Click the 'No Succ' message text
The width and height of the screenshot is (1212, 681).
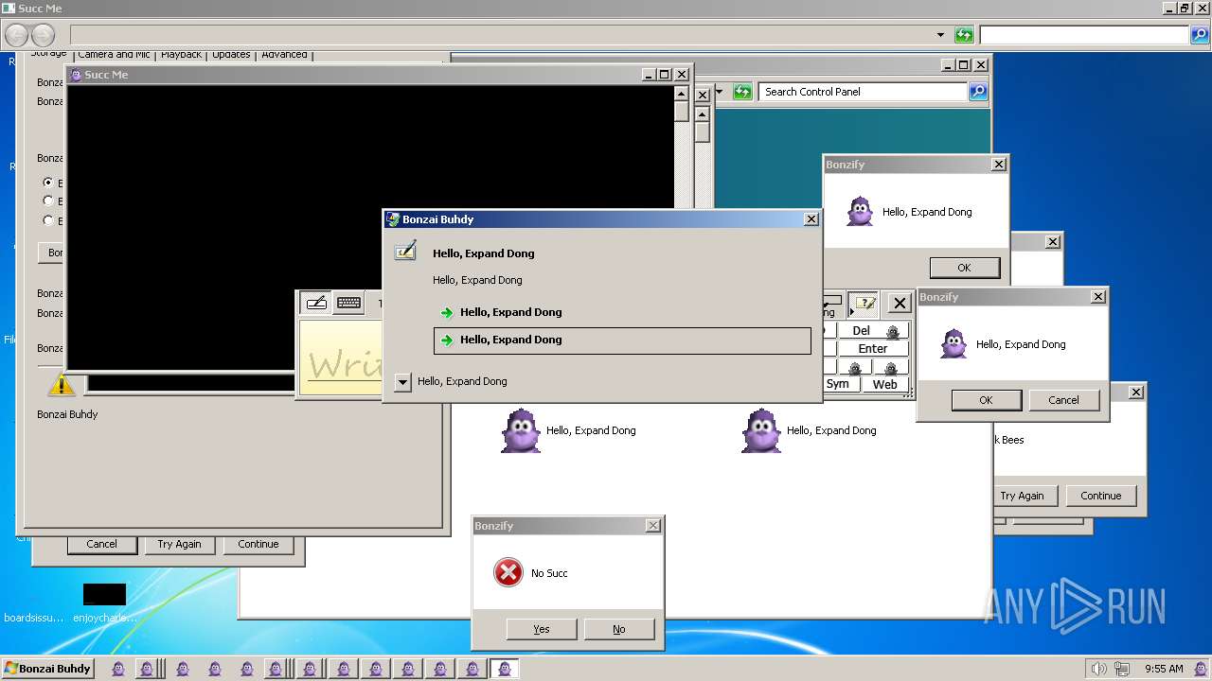[549, 573]
